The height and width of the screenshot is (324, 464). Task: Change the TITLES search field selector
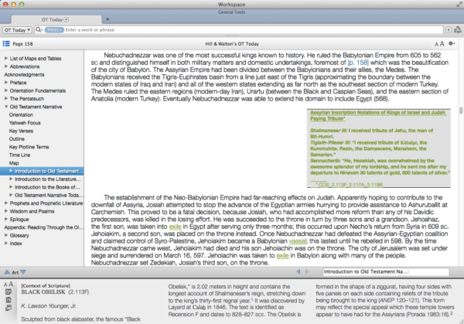[54, 29]
